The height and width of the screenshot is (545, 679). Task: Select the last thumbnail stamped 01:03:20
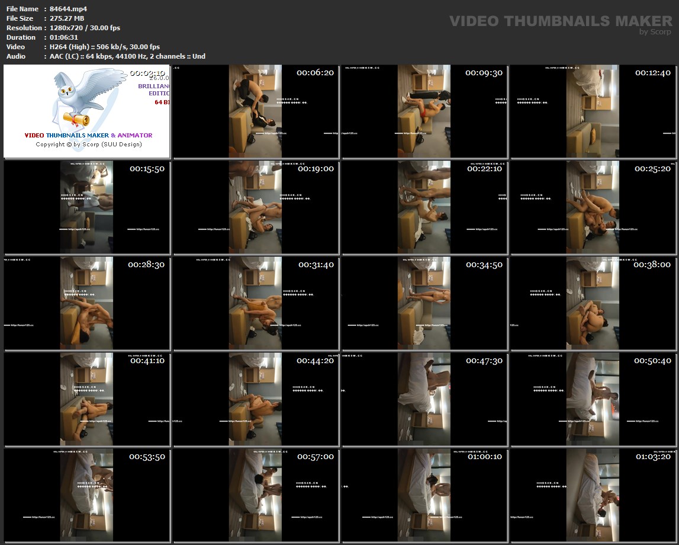[x=593, y=495]
